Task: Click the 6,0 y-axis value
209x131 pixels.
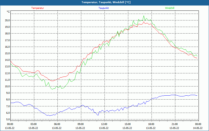Action: [8, 113]
